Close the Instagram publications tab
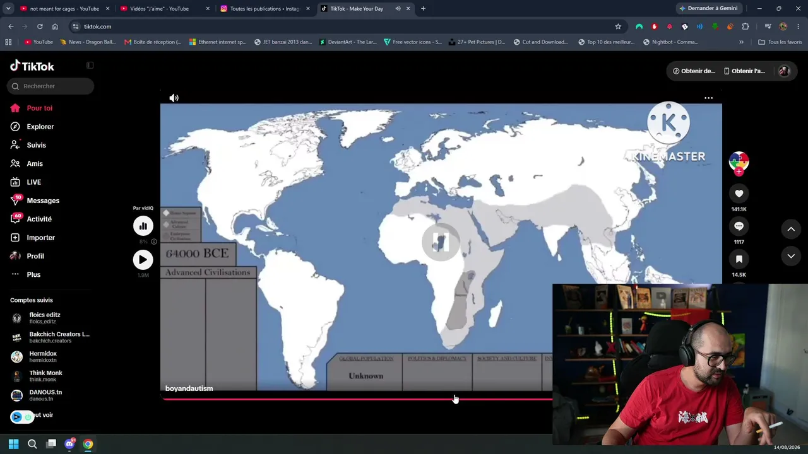Image resolution: width=808 pixels, height=454 pixels. [308, 9]
